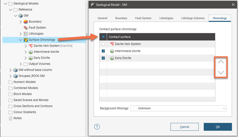Move contact surface down with arrow
This screenshot has height=137, width=238.
click(221, 73)
